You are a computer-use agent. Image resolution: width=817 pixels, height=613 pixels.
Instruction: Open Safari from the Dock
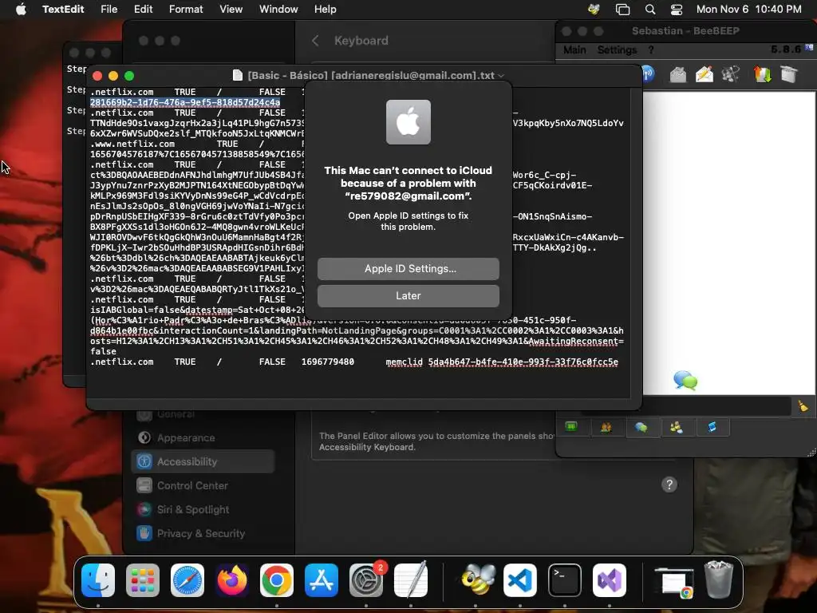[x=187, y=579]
